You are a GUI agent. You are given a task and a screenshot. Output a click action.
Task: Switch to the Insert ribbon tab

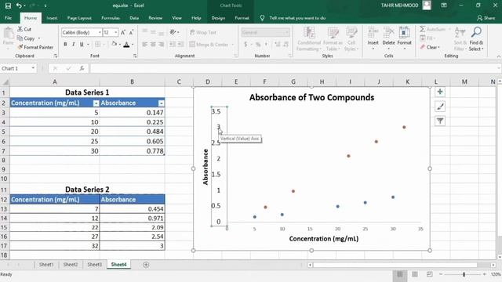click(x=52, y=18)
